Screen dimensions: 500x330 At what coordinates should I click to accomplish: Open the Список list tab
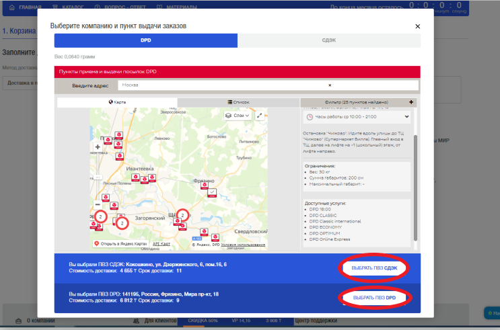238,102
